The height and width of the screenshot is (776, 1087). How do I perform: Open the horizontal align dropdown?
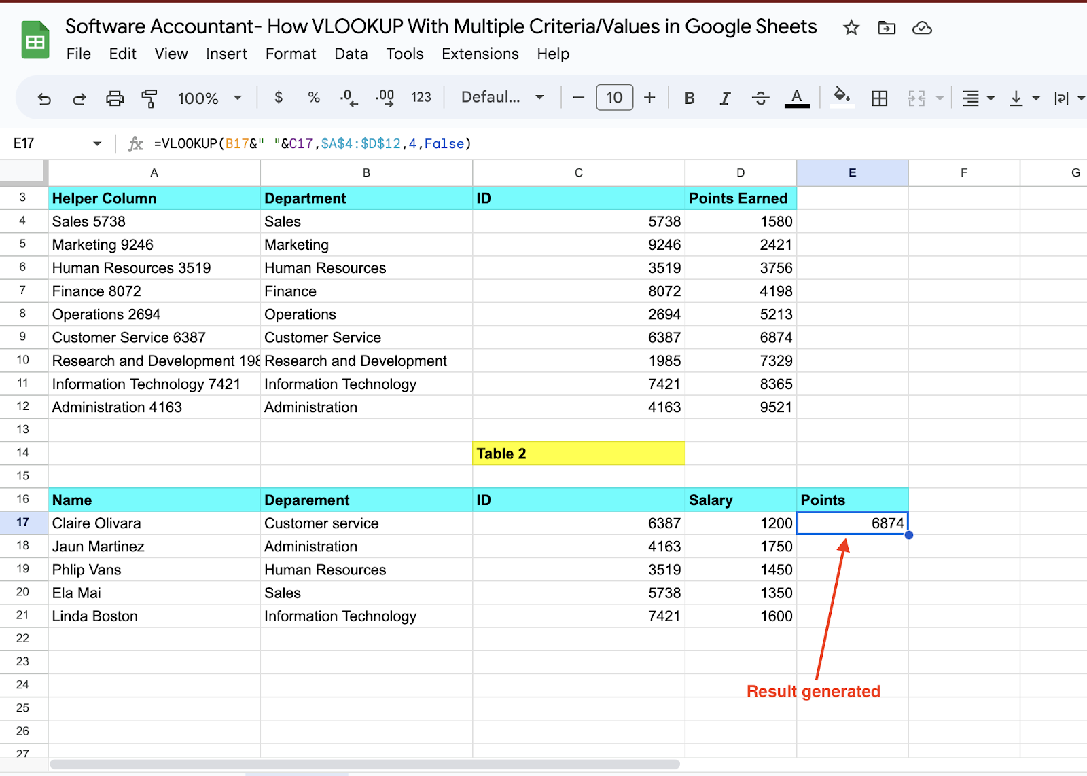pos(978,98)
